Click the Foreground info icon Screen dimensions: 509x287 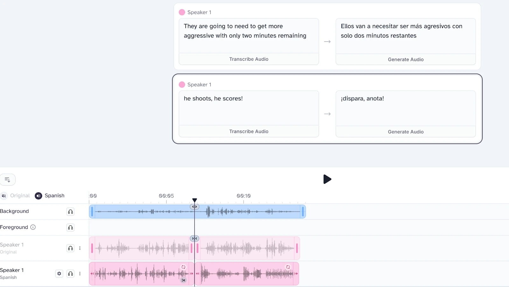pyautogui.click(x=33, y=227)
